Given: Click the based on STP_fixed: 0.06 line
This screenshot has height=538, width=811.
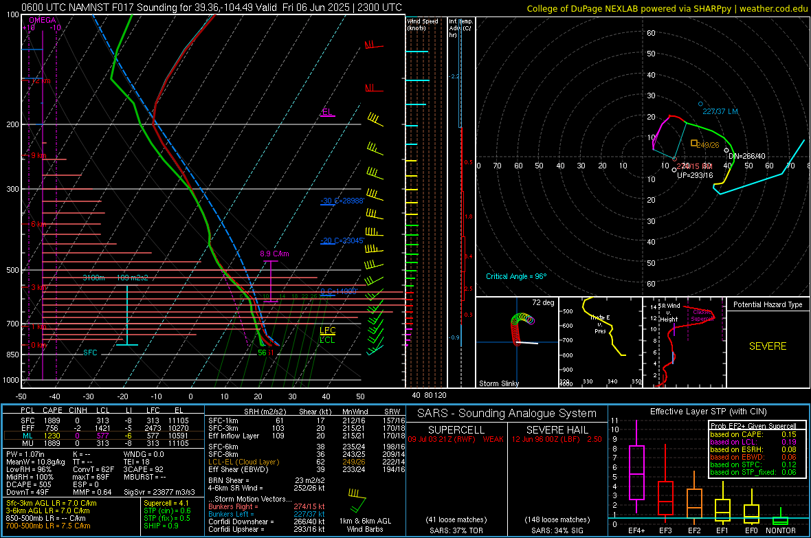Looking at the screenshot, I should click(753, 472).
